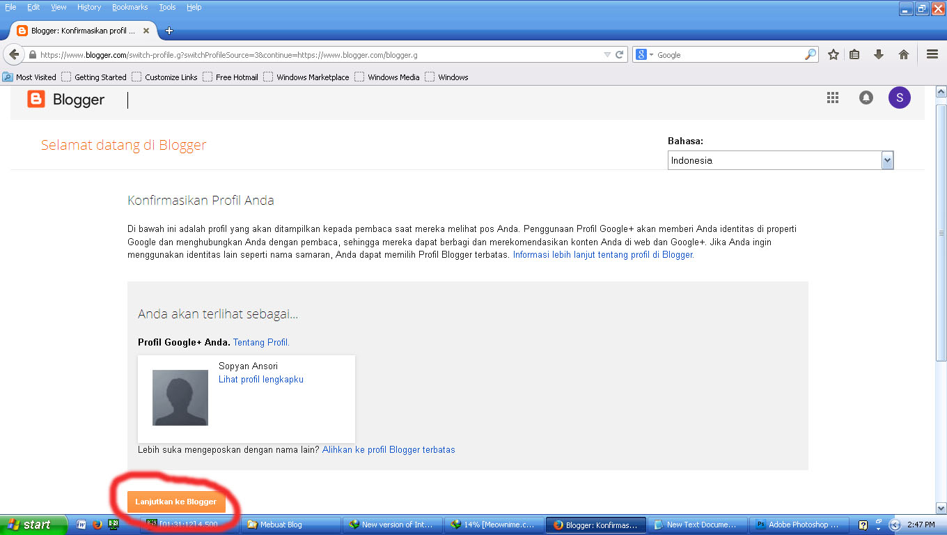Open the Google apps grid
This screenshot has width=947, height=535.
click(x=833, y=98)
